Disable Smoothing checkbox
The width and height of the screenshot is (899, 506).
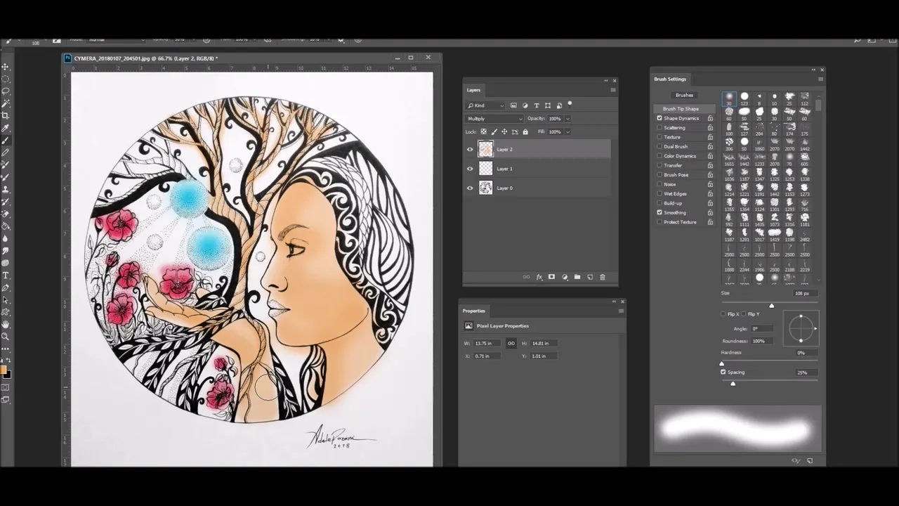660,212
